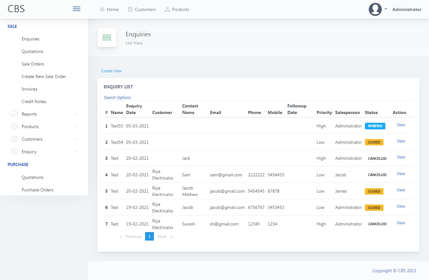
Task: View the enquiry with contact Jack
Action: point(401,157)
